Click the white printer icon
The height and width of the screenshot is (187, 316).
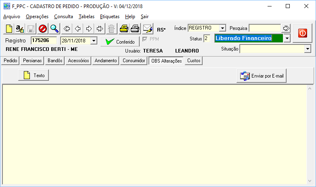135,29
